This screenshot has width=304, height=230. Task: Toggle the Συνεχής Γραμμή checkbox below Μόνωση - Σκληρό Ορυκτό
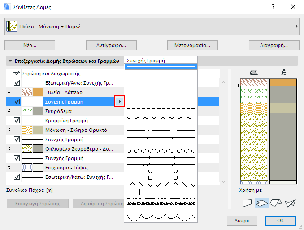click(x=17, y=139)
